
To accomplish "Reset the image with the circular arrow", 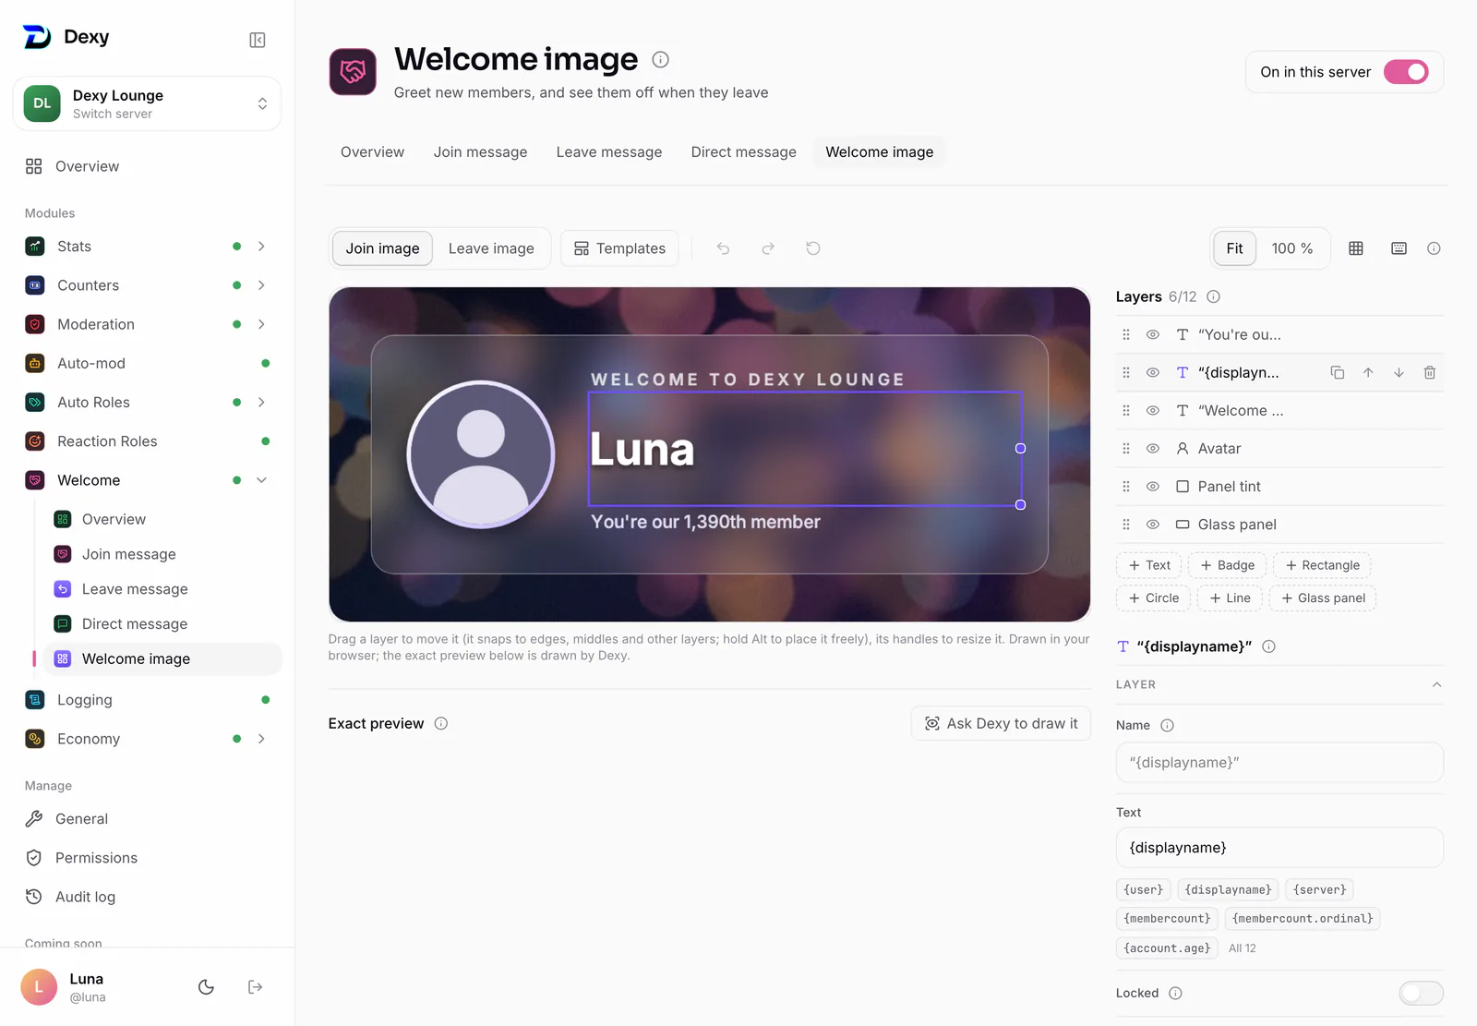I will [x=813, y=248].
